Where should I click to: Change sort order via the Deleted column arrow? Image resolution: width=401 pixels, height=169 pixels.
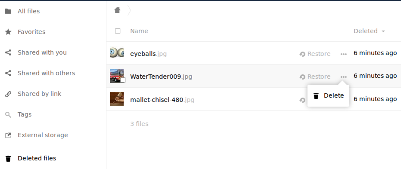pyautogui.click(x=383, y=31)
